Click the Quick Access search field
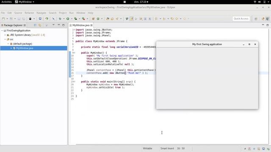Screen dimensions: 271x152 tap(241, 19)
